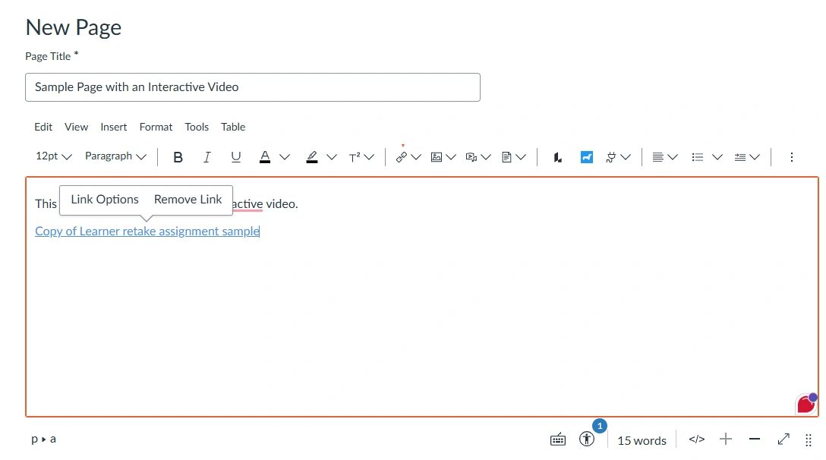
Task: Click Remove Link in the popup
Action: pos(188,200)
